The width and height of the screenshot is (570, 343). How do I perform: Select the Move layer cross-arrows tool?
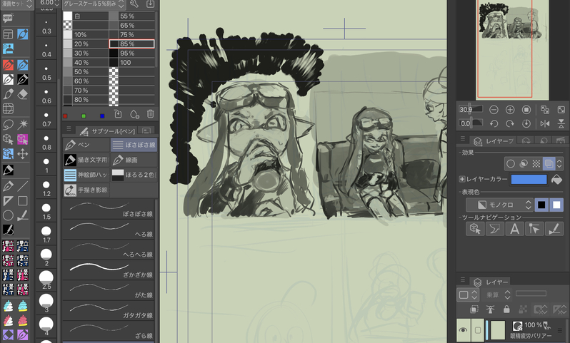click(x=23, y=154)
